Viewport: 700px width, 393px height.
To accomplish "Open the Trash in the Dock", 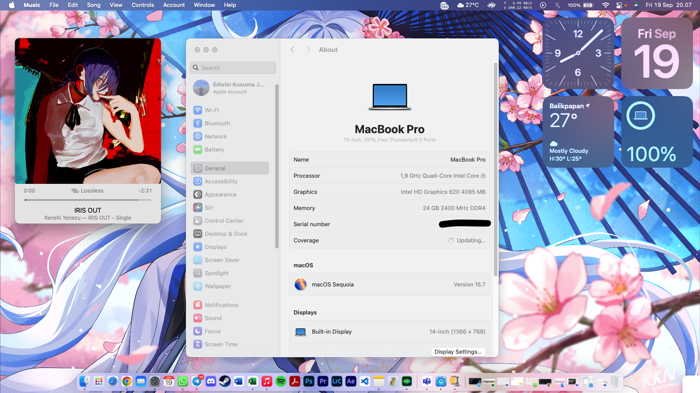I will click(x=615, y=381).
